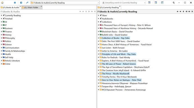
Task: Click green folder icon of Blockchain Basics
Action: coord(101,31)
